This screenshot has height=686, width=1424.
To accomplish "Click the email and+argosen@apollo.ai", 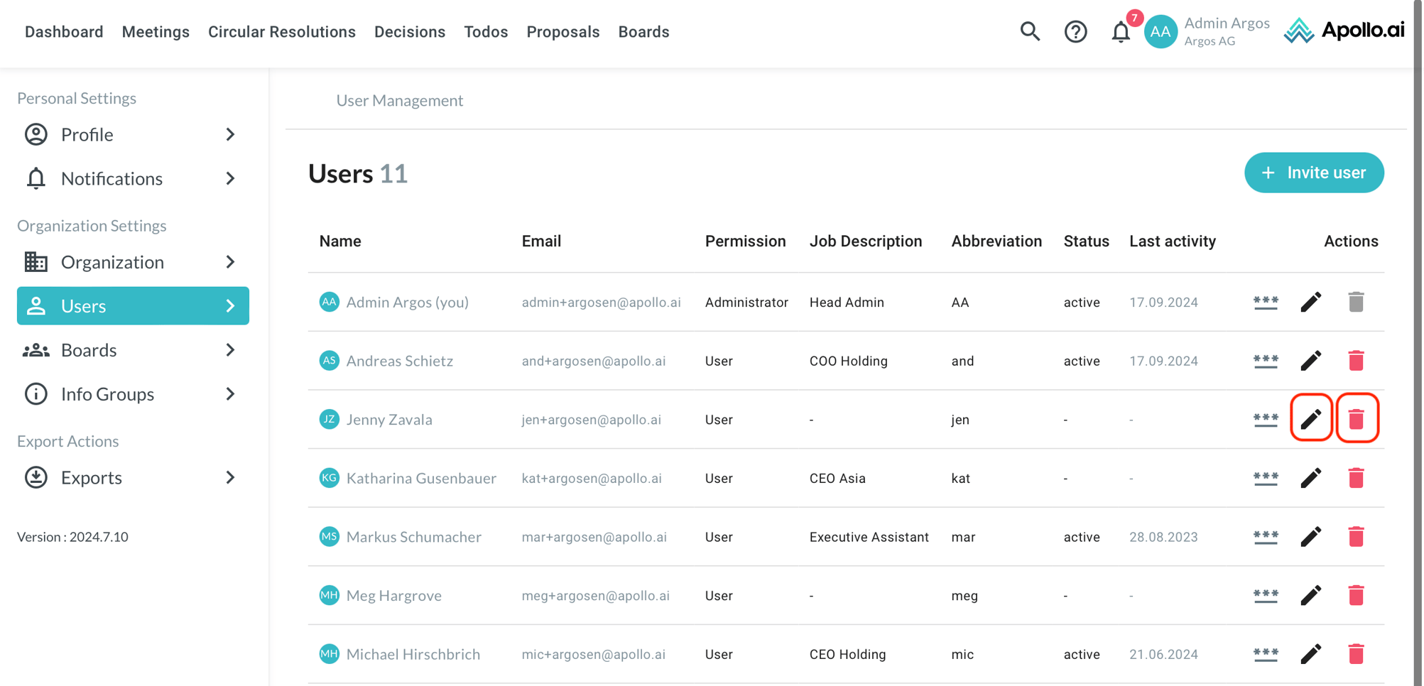I will pos(594,361).
